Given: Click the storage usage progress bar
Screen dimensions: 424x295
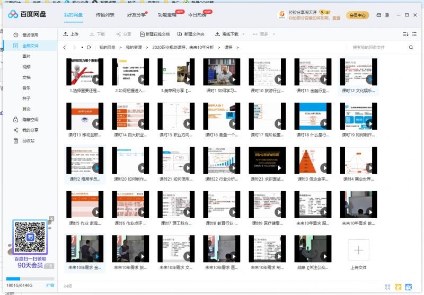Looking at the screenshot, I should pyautogui.click(x=30, y=279).
